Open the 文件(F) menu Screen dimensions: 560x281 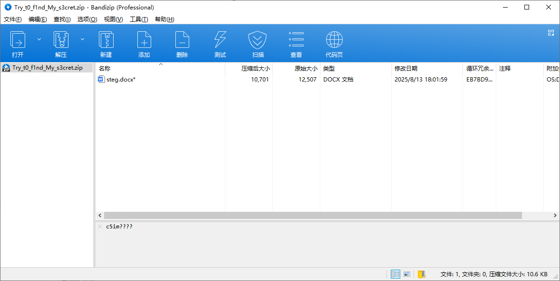(13, 19)
